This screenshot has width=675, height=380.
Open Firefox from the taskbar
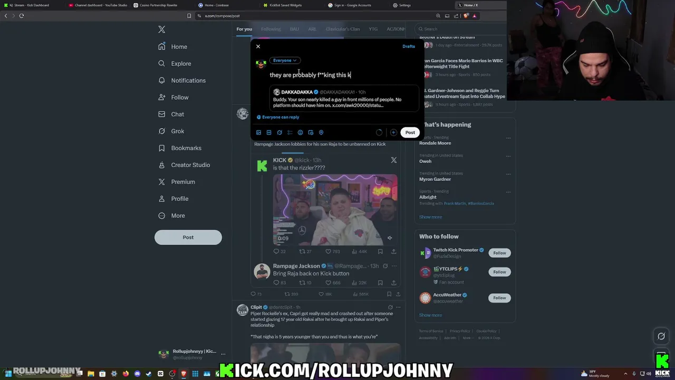pyautogui.click(x=126, y=374)
